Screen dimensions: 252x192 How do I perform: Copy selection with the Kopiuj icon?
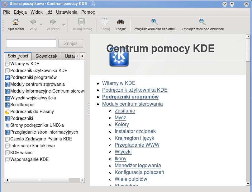tap(105, 22)
